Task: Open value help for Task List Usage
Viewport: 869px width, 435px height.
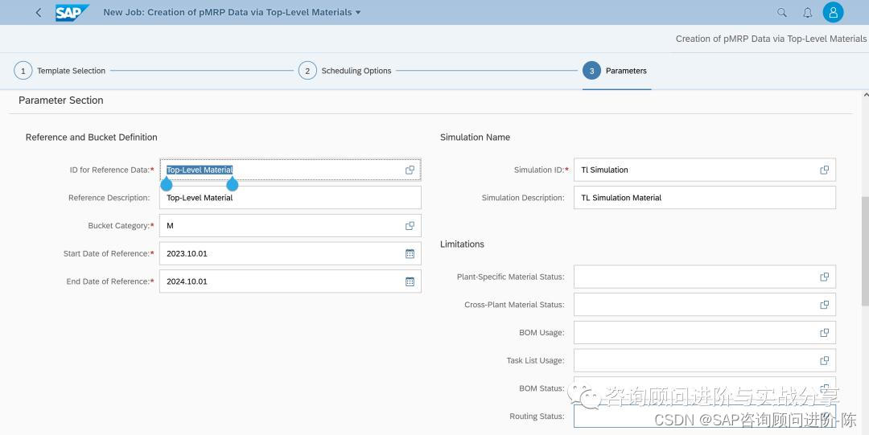Action: [x=824, y=360]
